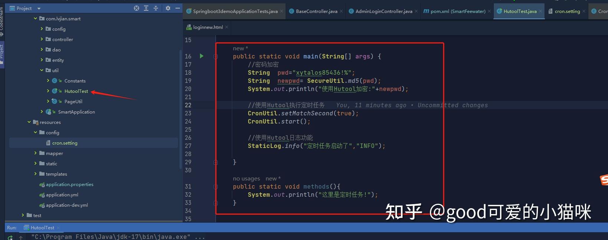The height and width of the screenshot is (240, 608).
Task: Select SmartApplication in project tree
Action: click(76, 112)
